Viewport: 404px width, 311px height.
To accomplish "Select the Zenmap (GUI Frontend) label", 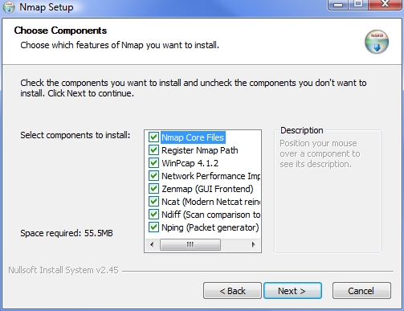I will coord(207,189).
